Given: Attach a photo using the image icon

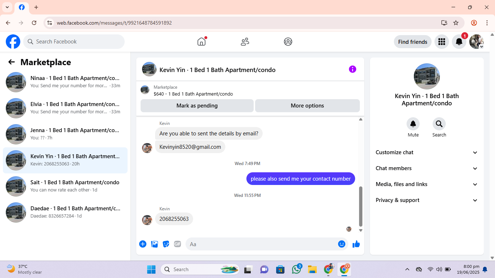Looking at the screenshot, I should [x=154, y=244].
